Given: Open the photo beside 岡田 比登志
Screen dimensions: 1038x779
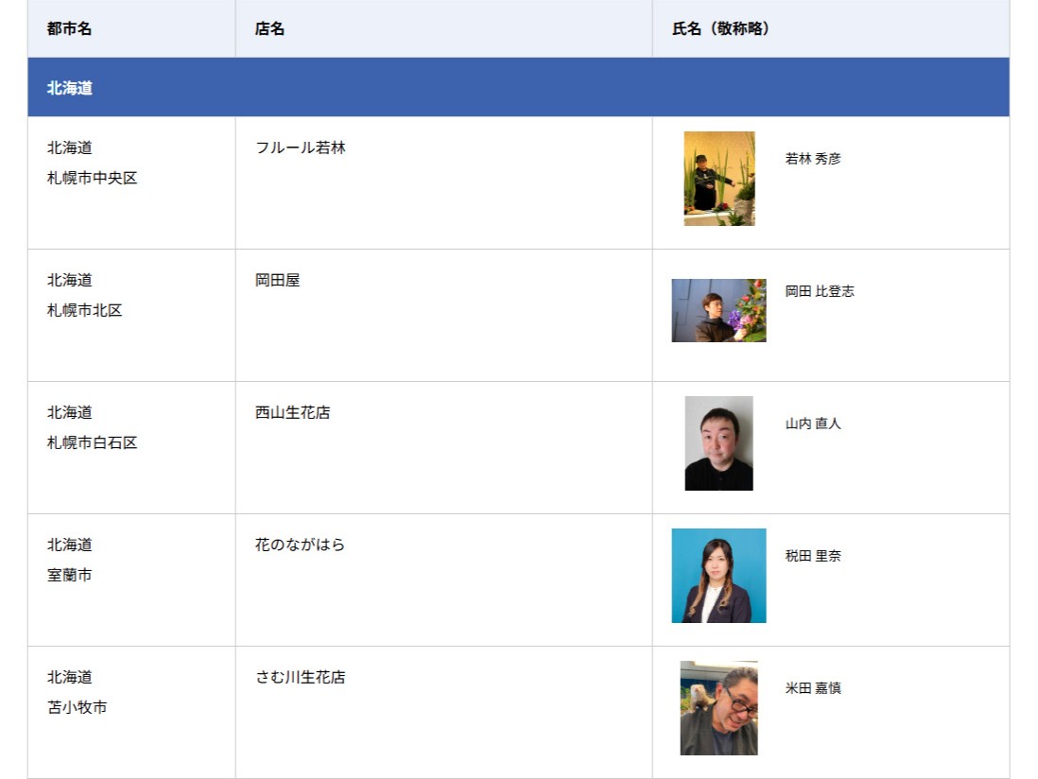Looking at the screenshot, I should coord(718,310).
